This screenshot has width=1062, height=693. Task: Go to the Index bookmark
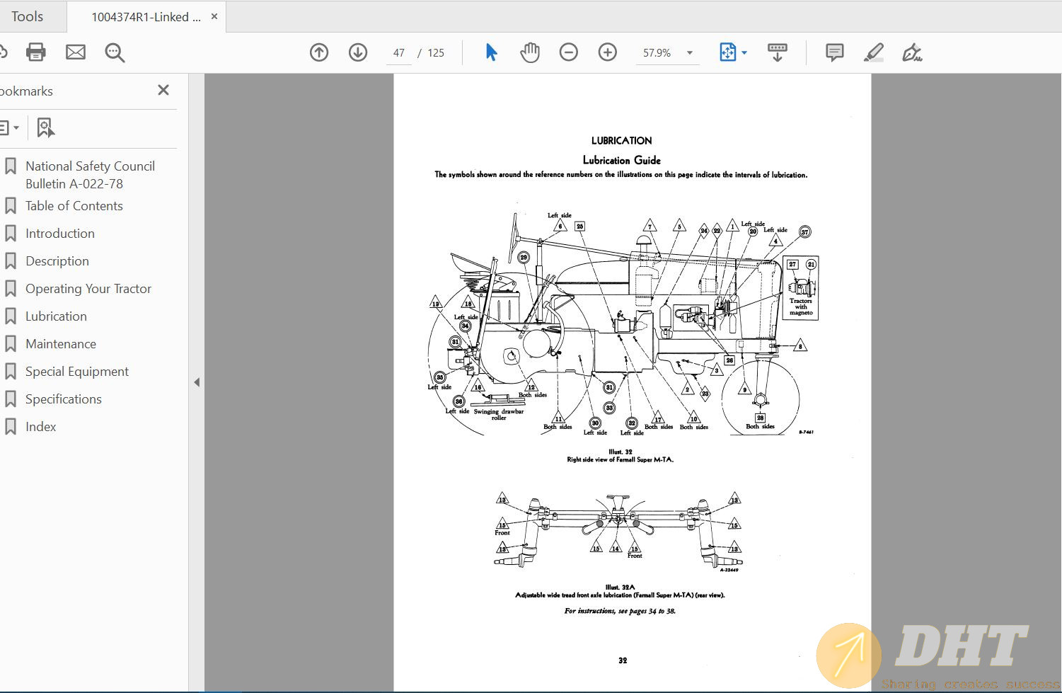click(41, 427)
